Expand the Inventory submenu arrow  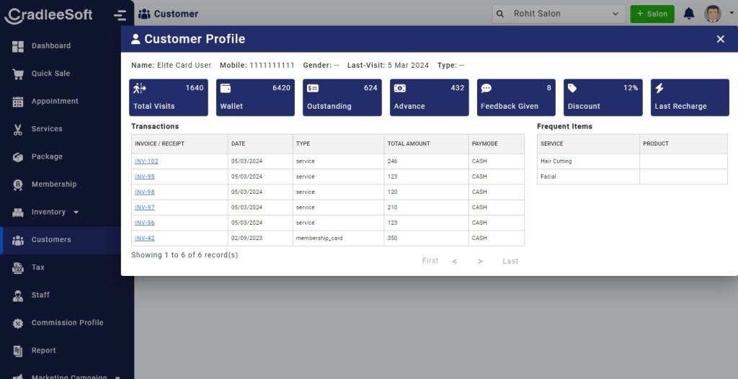(76, 213)
